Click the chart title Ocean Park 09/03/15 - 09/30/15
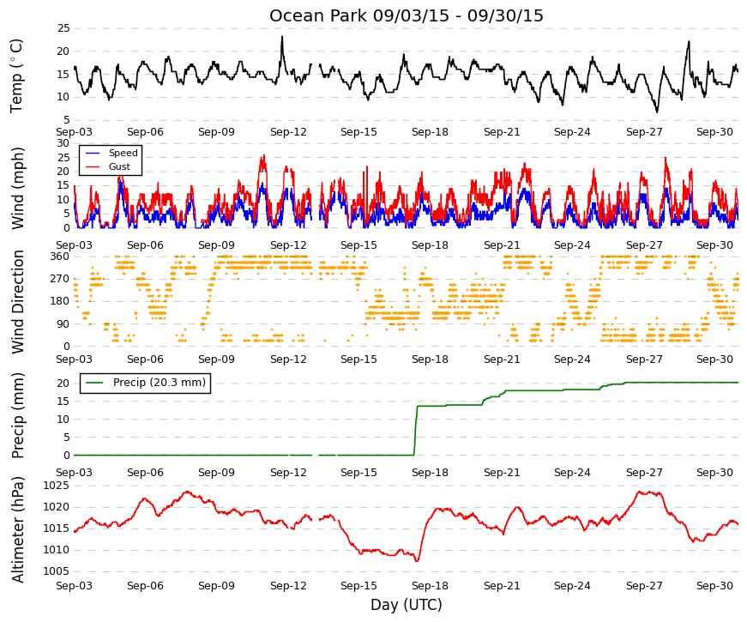747x622 pixels. (x=406, y=15)
